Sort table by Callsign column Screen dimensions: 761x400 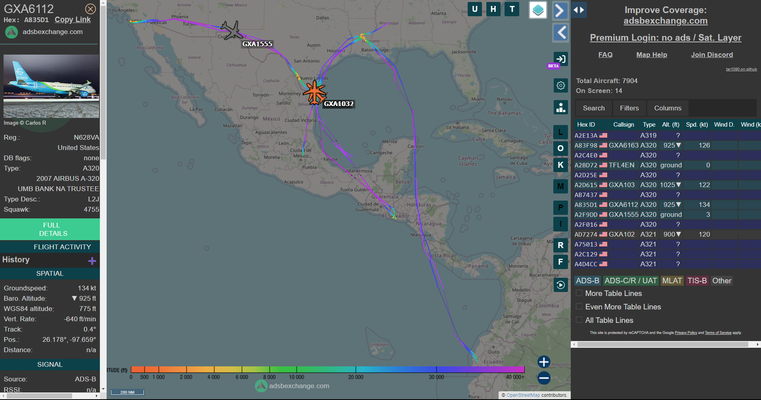point(623,125)
